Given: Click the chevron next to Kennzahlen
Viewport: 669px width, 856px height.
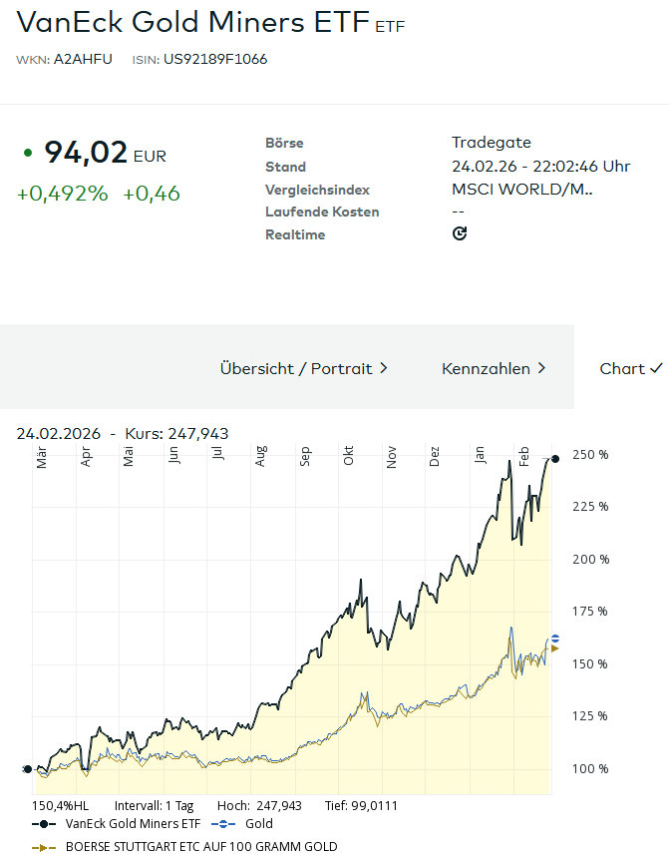Looking at the screenshot, I should click(x=541, y=368).
